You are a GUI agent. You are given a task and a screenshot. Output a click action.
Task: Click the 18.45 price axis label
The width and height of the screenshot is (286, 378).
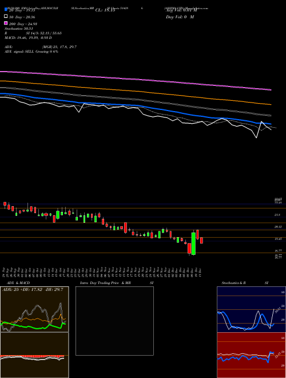(278, 239)
